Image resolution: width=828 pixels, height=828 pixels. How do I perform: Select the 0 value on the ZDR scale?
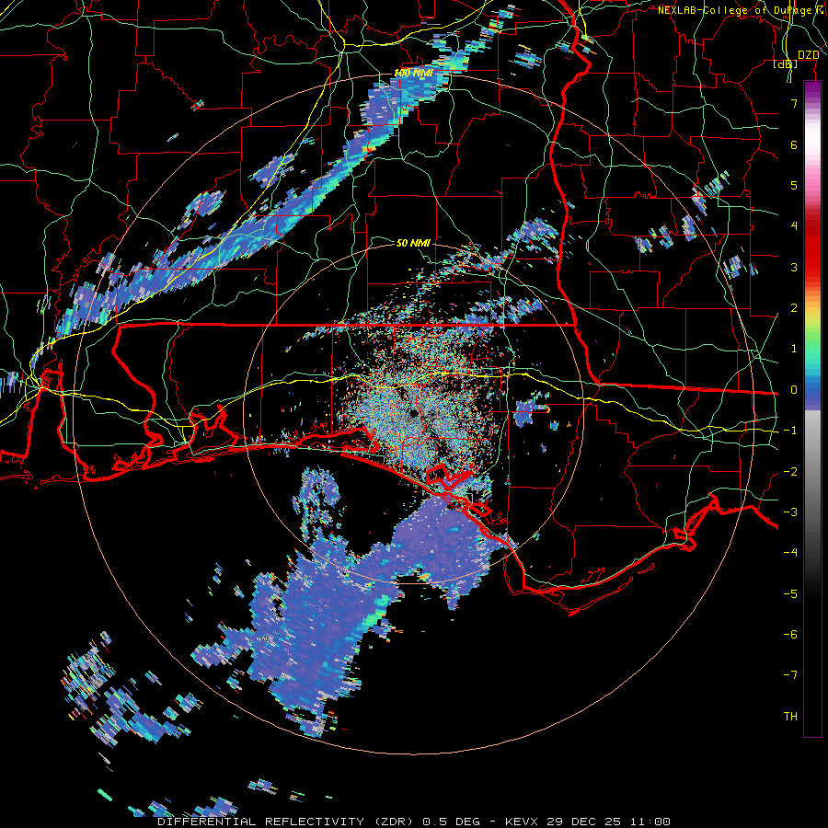coord(794,390)
